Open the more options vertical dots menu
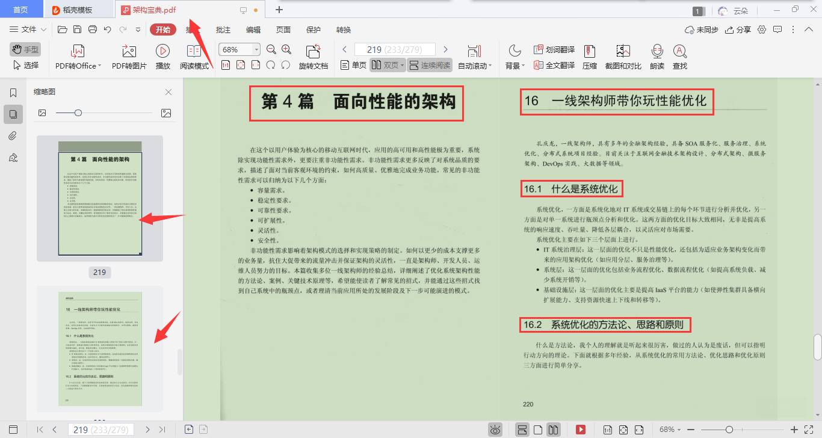Viewport: 822px width, 438px height. pos(793,29)
